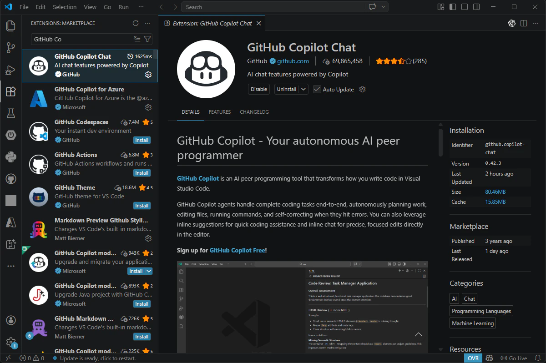The width and height of the screenshot is (546, 363).
Task: Open the Manage gear in activity bar
Action: 10,342
